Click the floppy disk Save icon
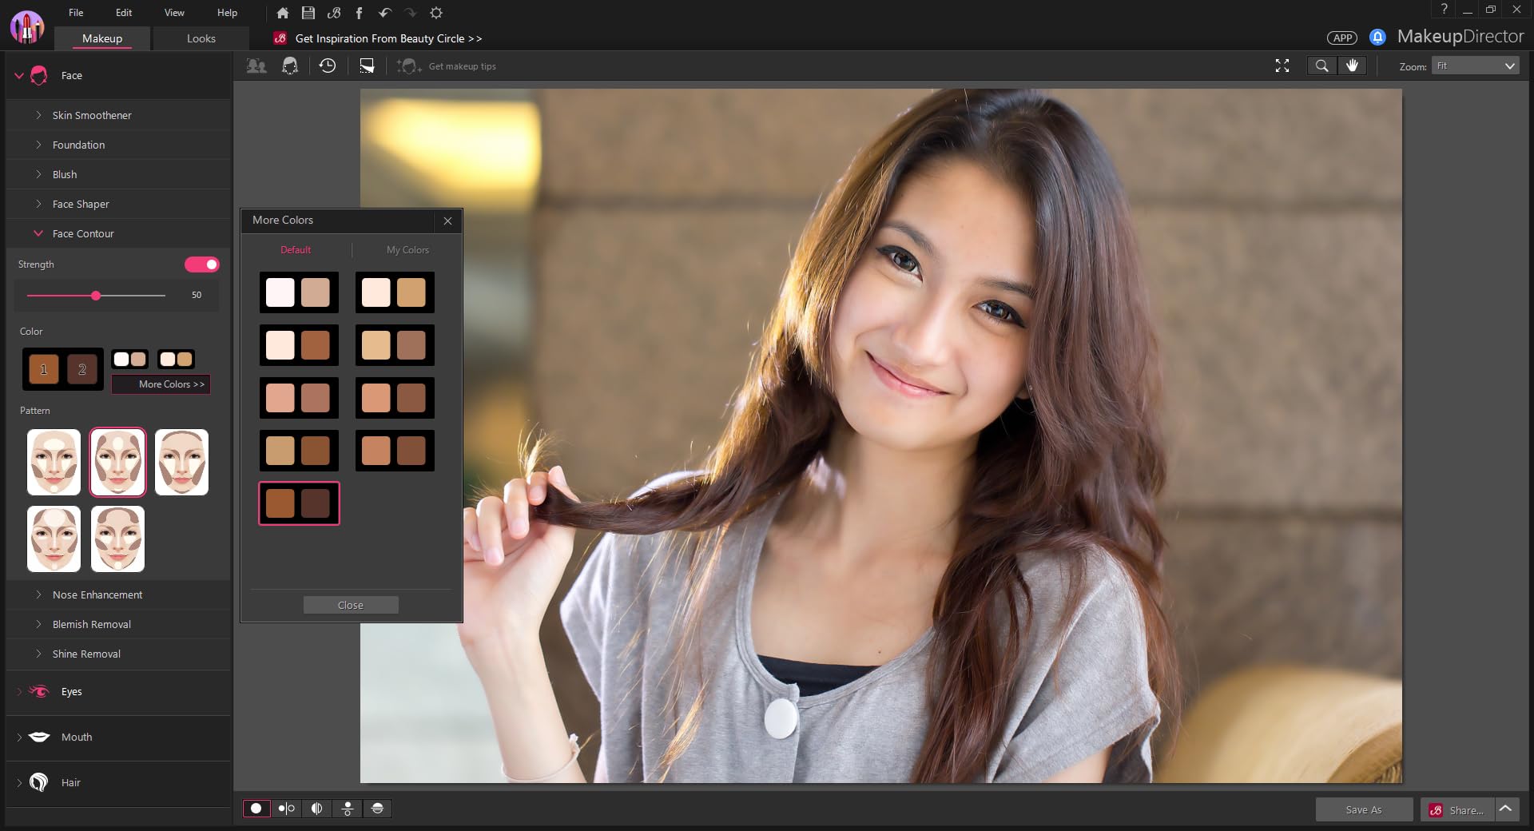This screenshot has height=831, width=1534. 308,13
